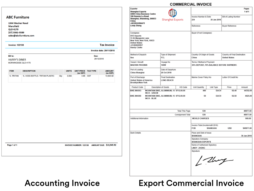This screenshot has height=191, width=254.
Task: Select the phone number "(07) 3361-5589"
Action: (x=16, y=33)
